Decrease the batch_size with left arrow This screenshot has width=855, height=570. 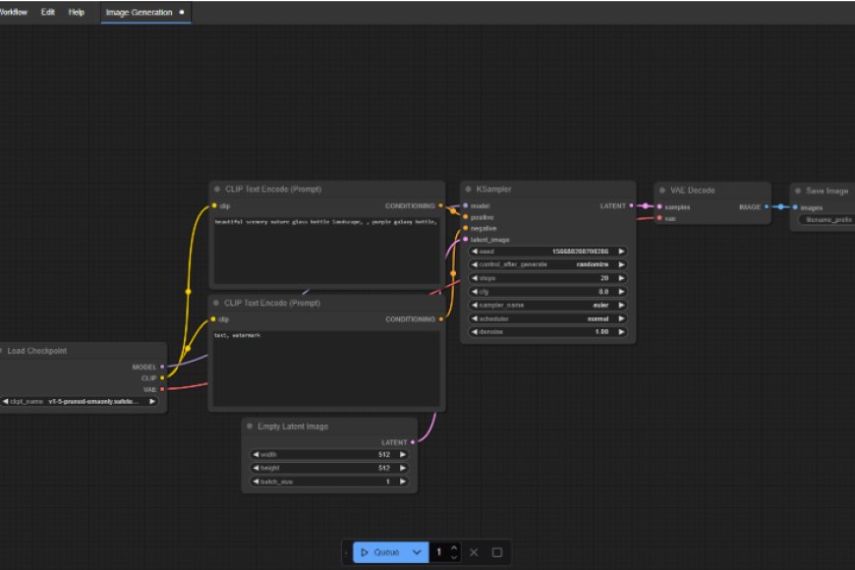tap(256, 482)
